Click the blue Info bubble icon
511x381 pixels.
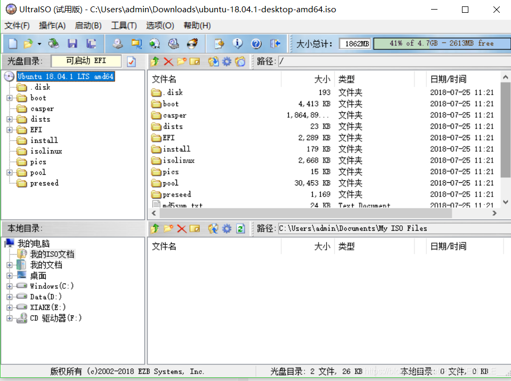point(238,43)
